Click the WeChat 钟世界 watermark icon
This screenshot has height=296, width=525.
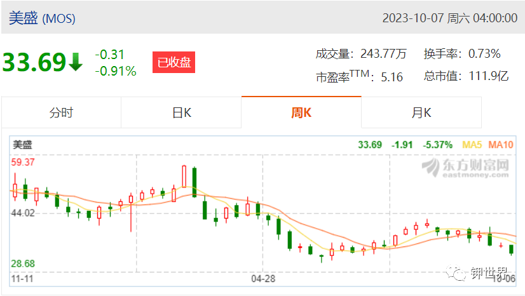(x=456, y=273)
